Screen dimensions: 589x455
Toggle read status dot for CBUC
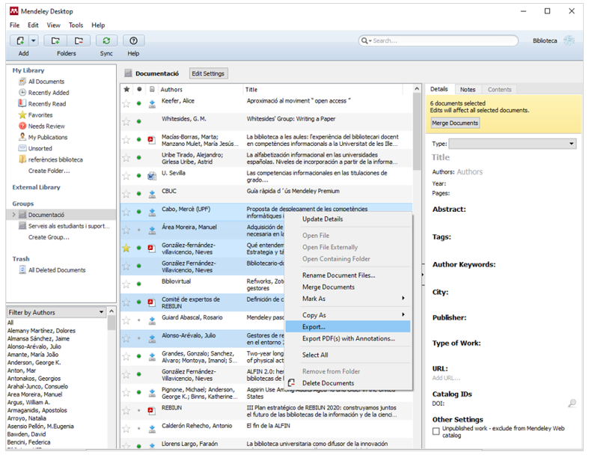coord(139,194)
